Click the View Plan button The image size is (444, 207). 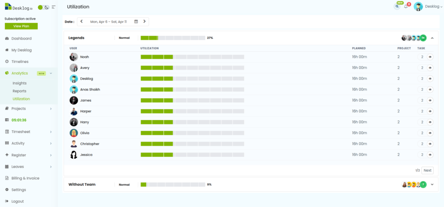(x=21, y=26)
